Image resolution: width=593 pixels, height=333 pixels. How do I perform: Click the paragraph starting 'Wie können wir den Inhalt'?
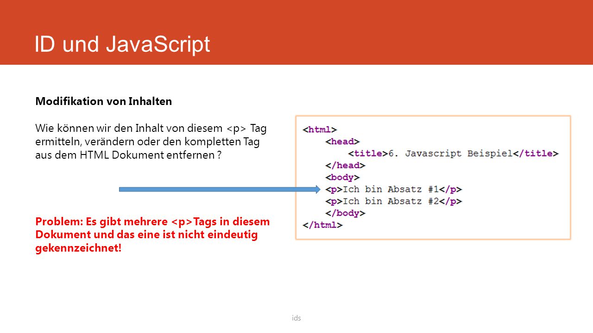151,142
